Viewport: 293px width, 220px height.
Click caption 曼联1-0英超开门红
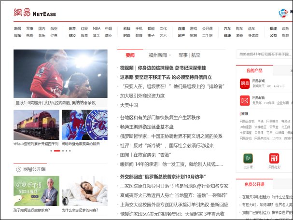coord(56,103)
